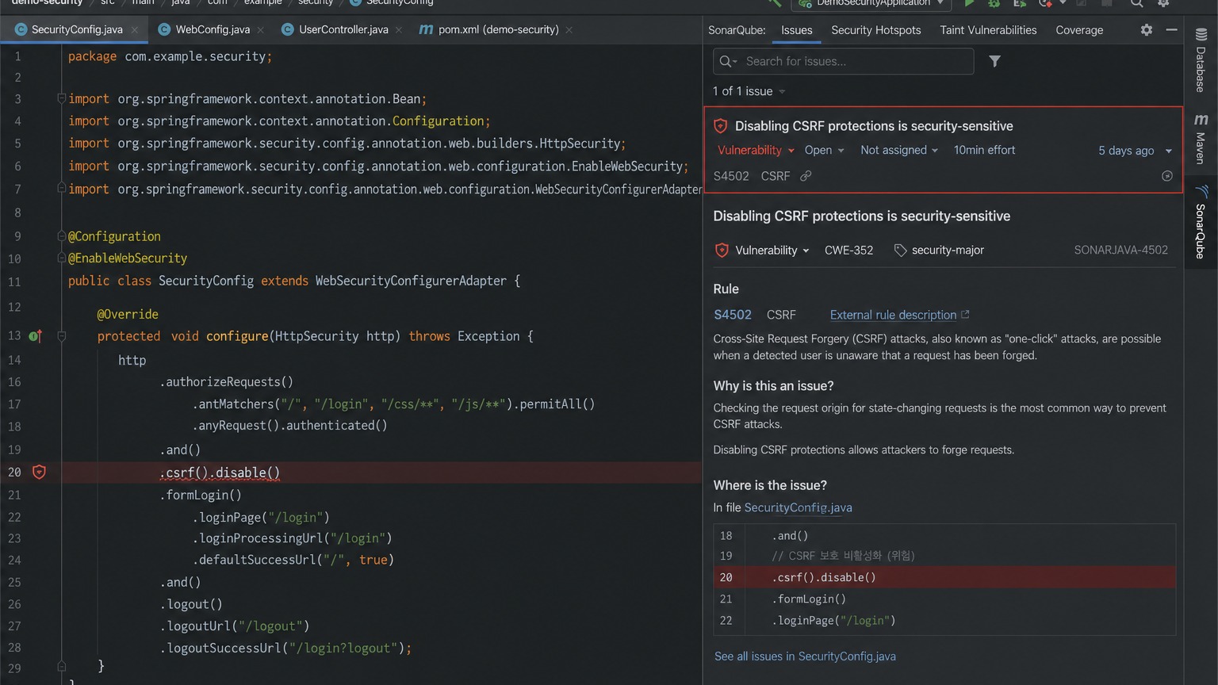
Task: Click the vulnerability shield icon on line 20 gutter
Action: point(39,472)
